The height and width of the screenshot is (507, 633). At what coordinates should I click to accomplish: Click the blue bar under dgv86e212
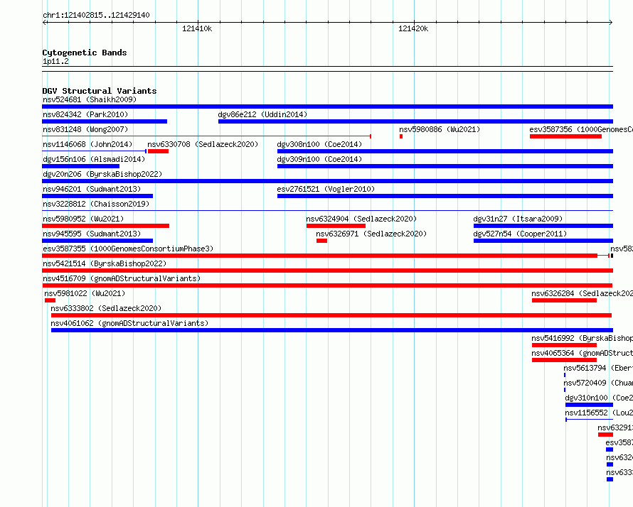click(416, 121)
